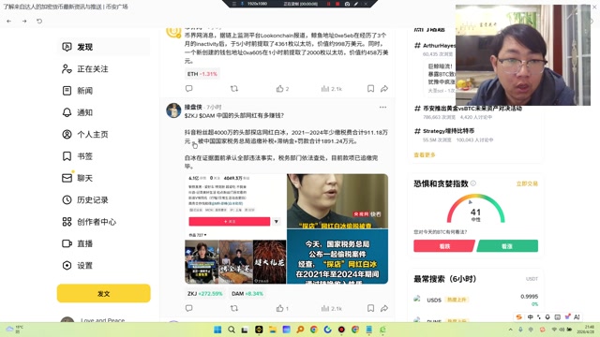Repost the 接盘侠 post

(234, 308)
